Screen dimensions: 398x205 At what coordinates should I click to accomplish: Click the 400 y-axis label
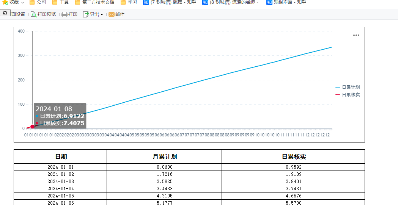pos(21,31)
